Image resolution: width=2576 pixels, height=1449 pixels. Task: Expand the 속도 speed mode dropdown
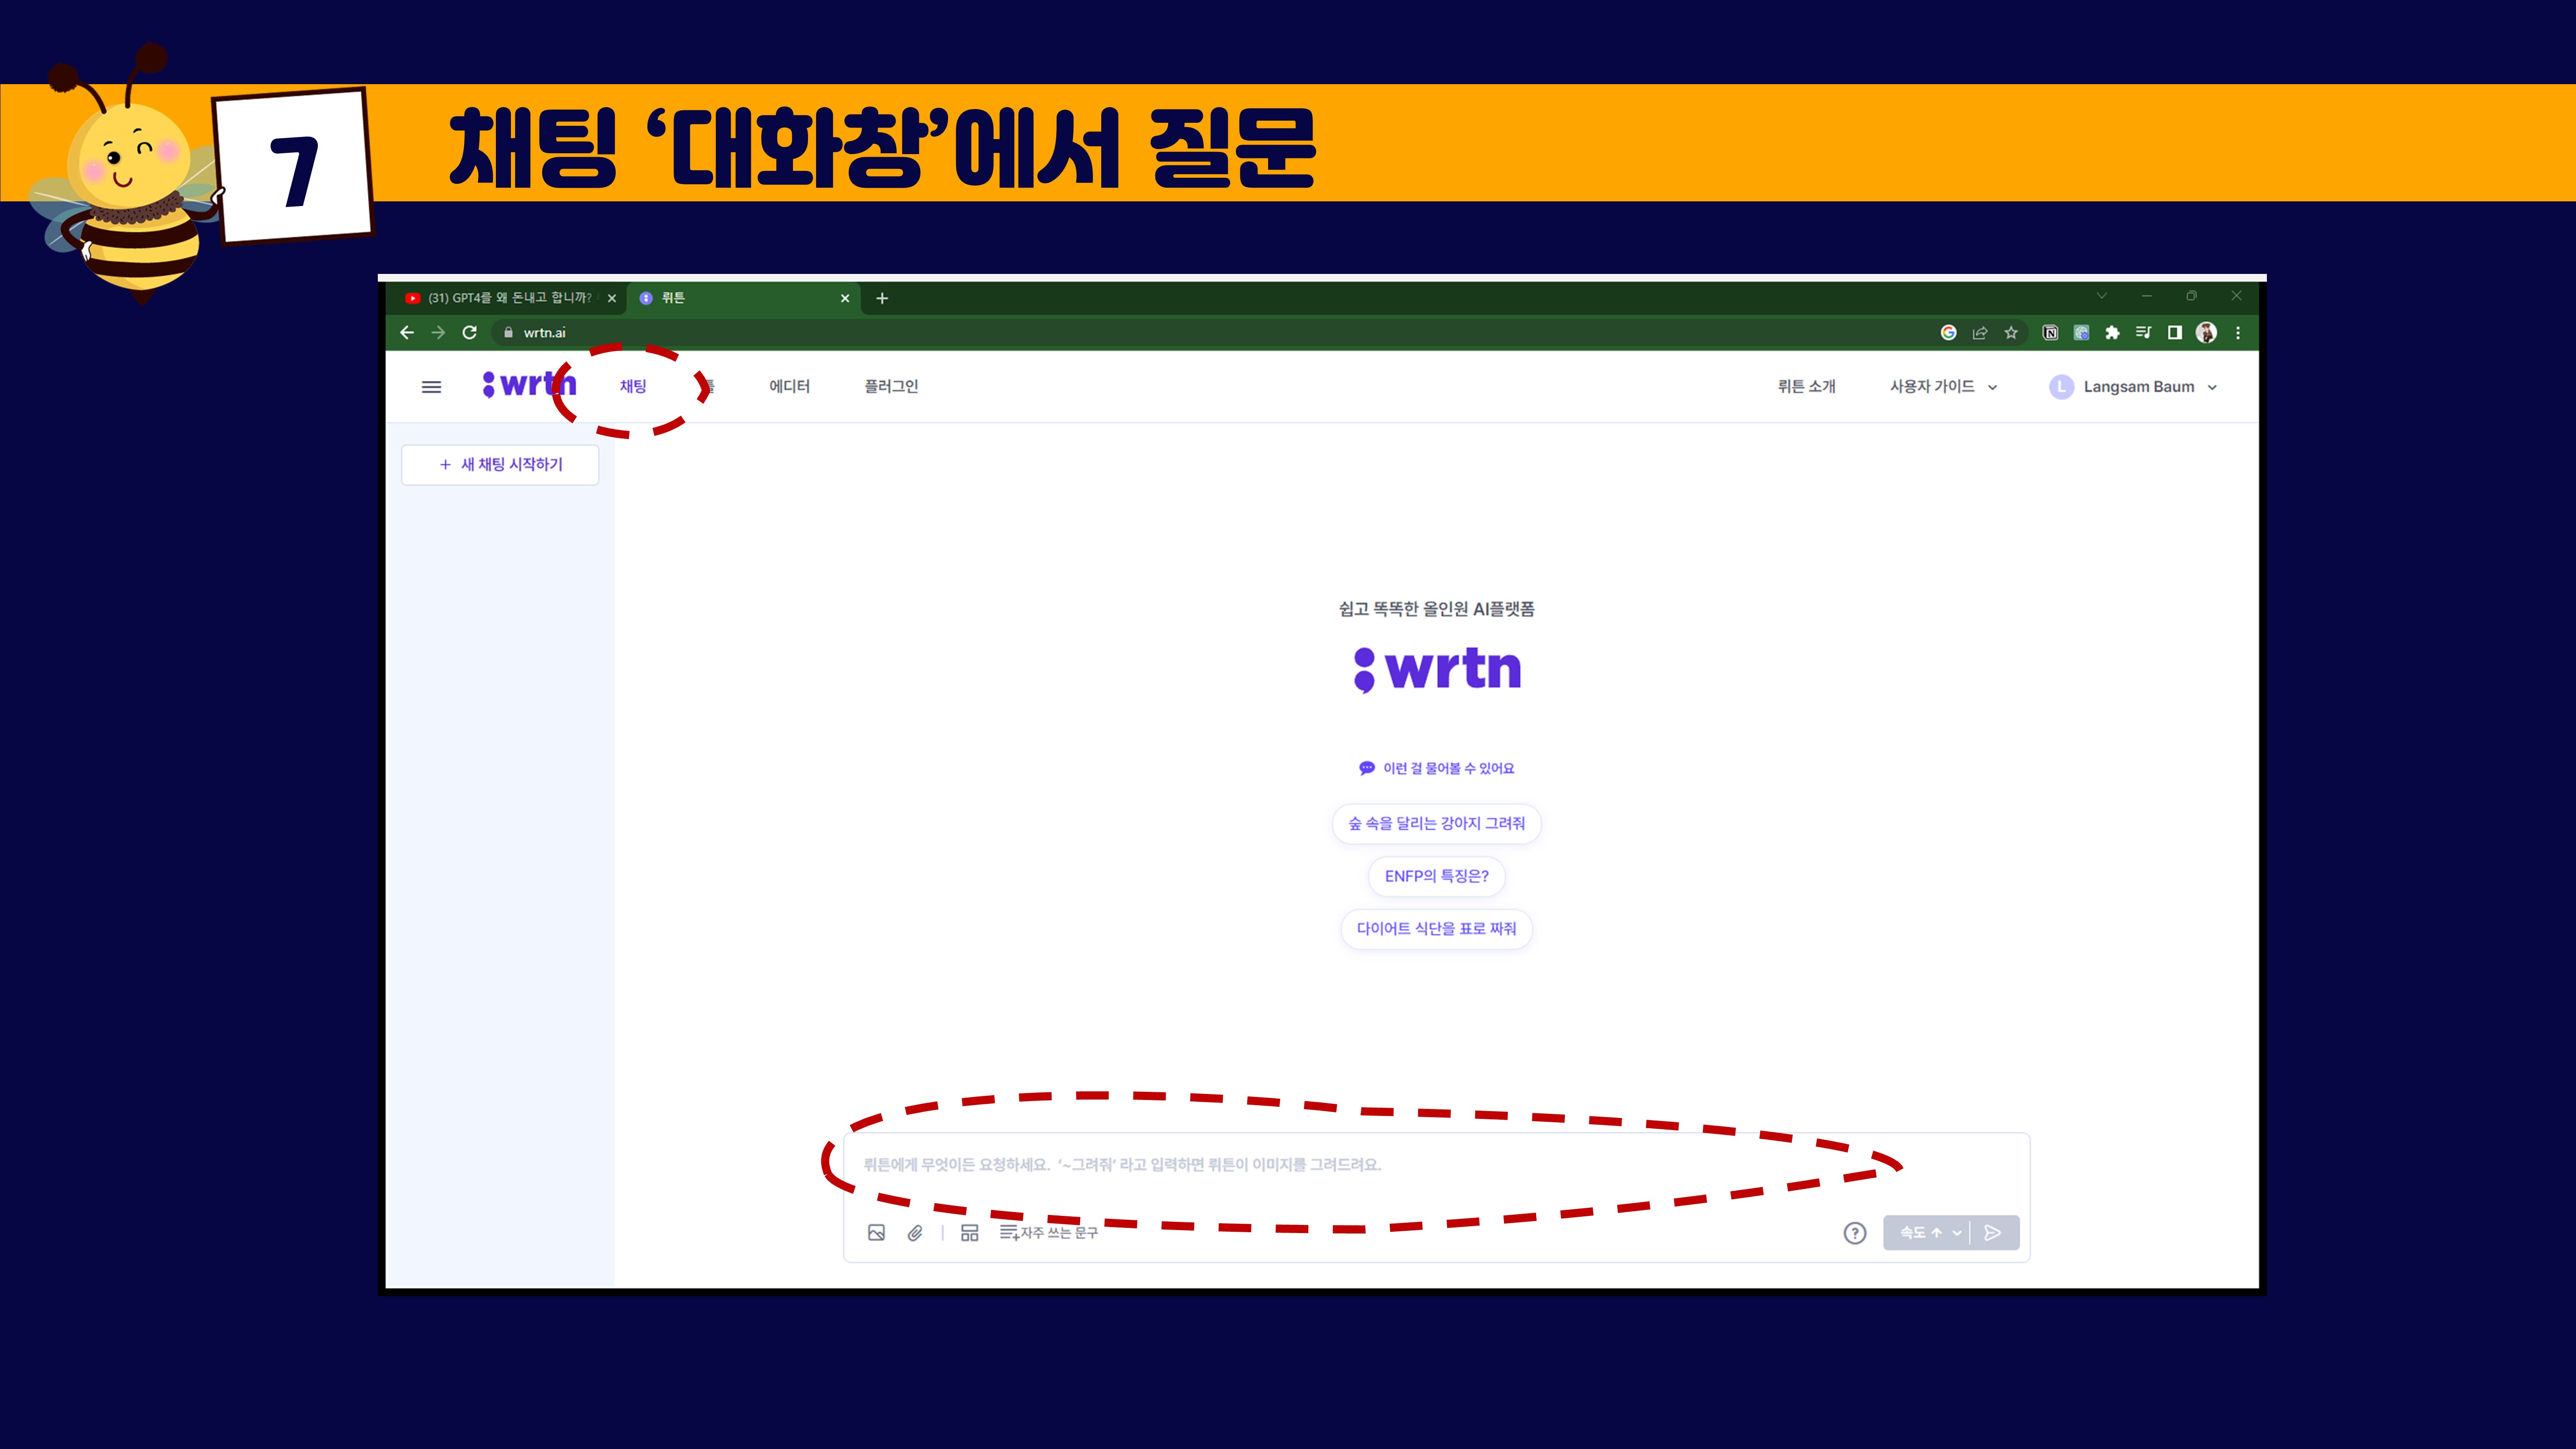pyautogui.click(x=1928, y=1232)
